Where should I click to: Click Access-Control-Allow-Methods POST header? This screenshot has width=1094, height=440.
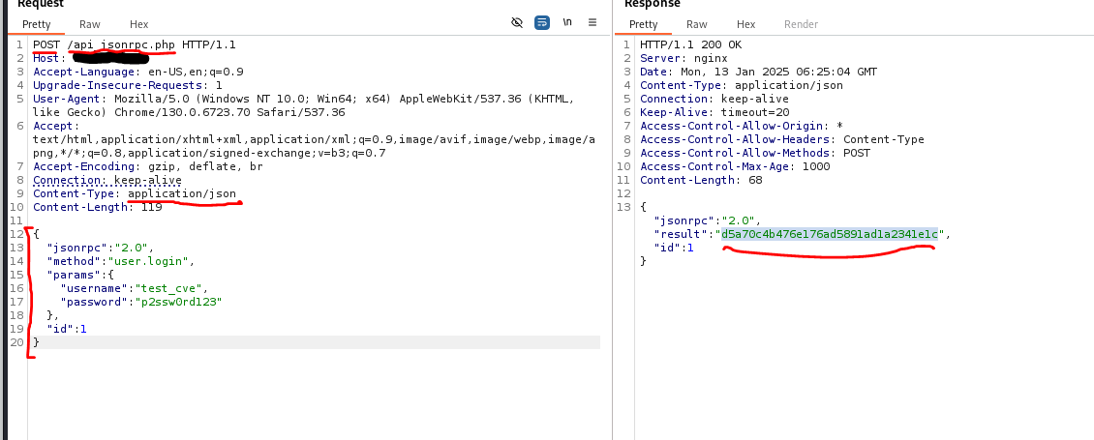pos(755,153)
